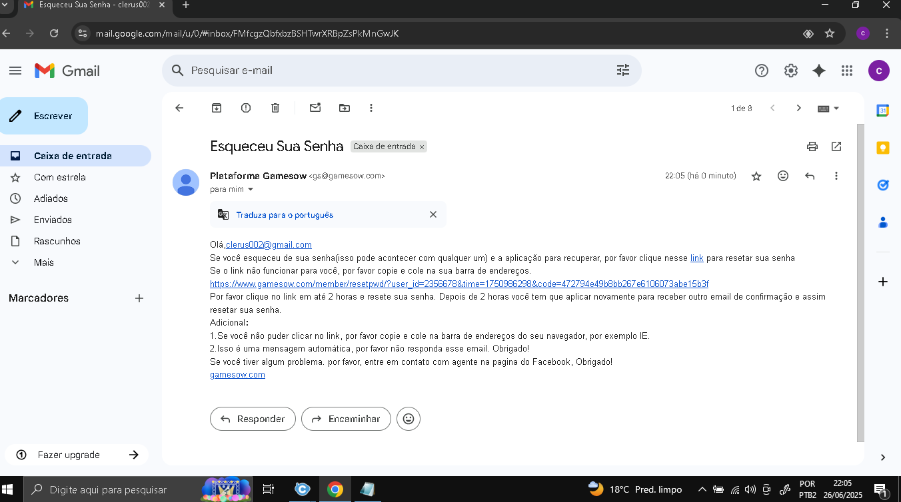Click the Responder button

point(253,419)
